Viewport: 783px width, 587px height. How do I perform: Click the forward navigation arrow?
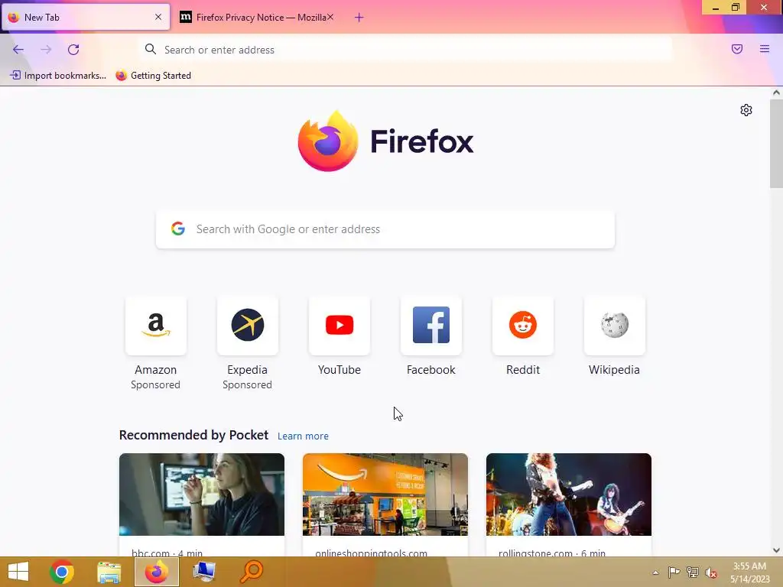tap(46, 50)
